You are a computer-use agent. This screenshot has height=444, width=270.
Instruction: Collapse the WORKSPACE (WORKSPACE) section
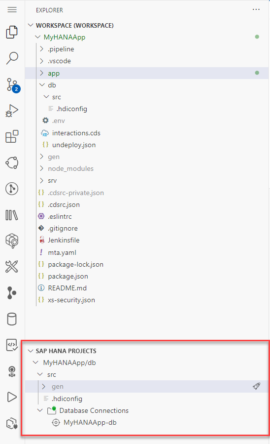coord(31,25)
